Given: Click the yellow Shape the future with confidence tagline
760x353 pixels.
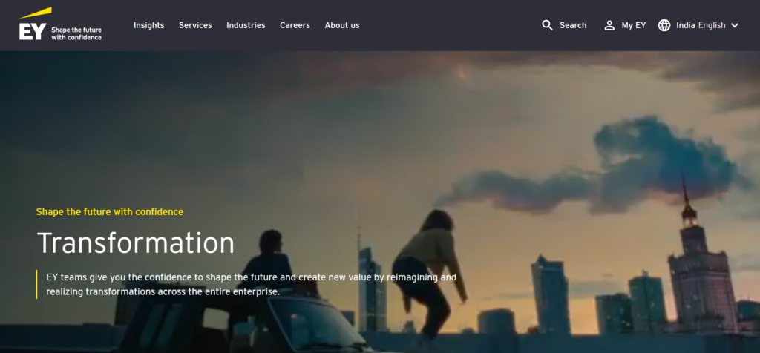Looking at the screenshot, I should tap(110, 211).
